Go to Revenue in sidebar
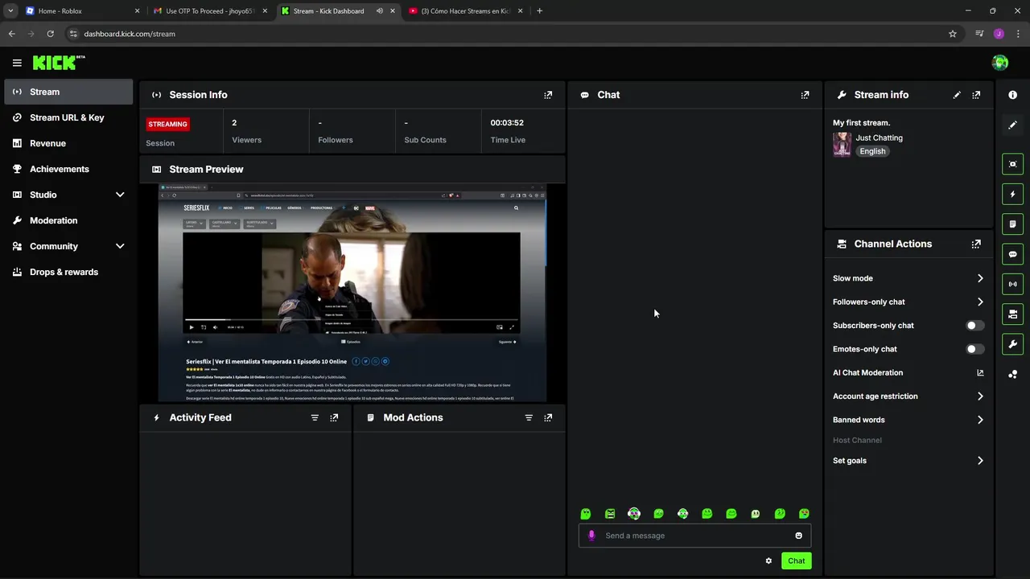The width and height of the screenshot is (1030, 579). (68, 143)
